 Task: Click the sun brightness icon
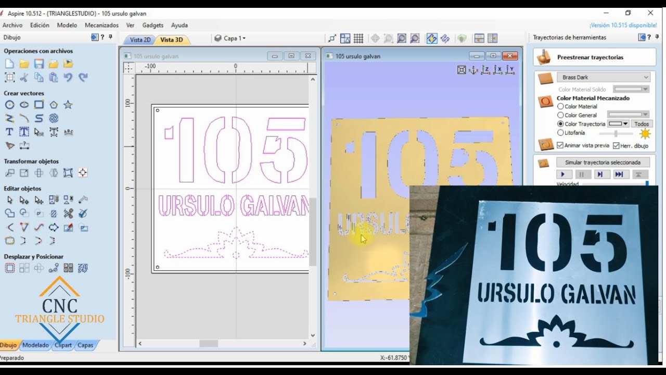pyautogui.click(x=645, y=134)
